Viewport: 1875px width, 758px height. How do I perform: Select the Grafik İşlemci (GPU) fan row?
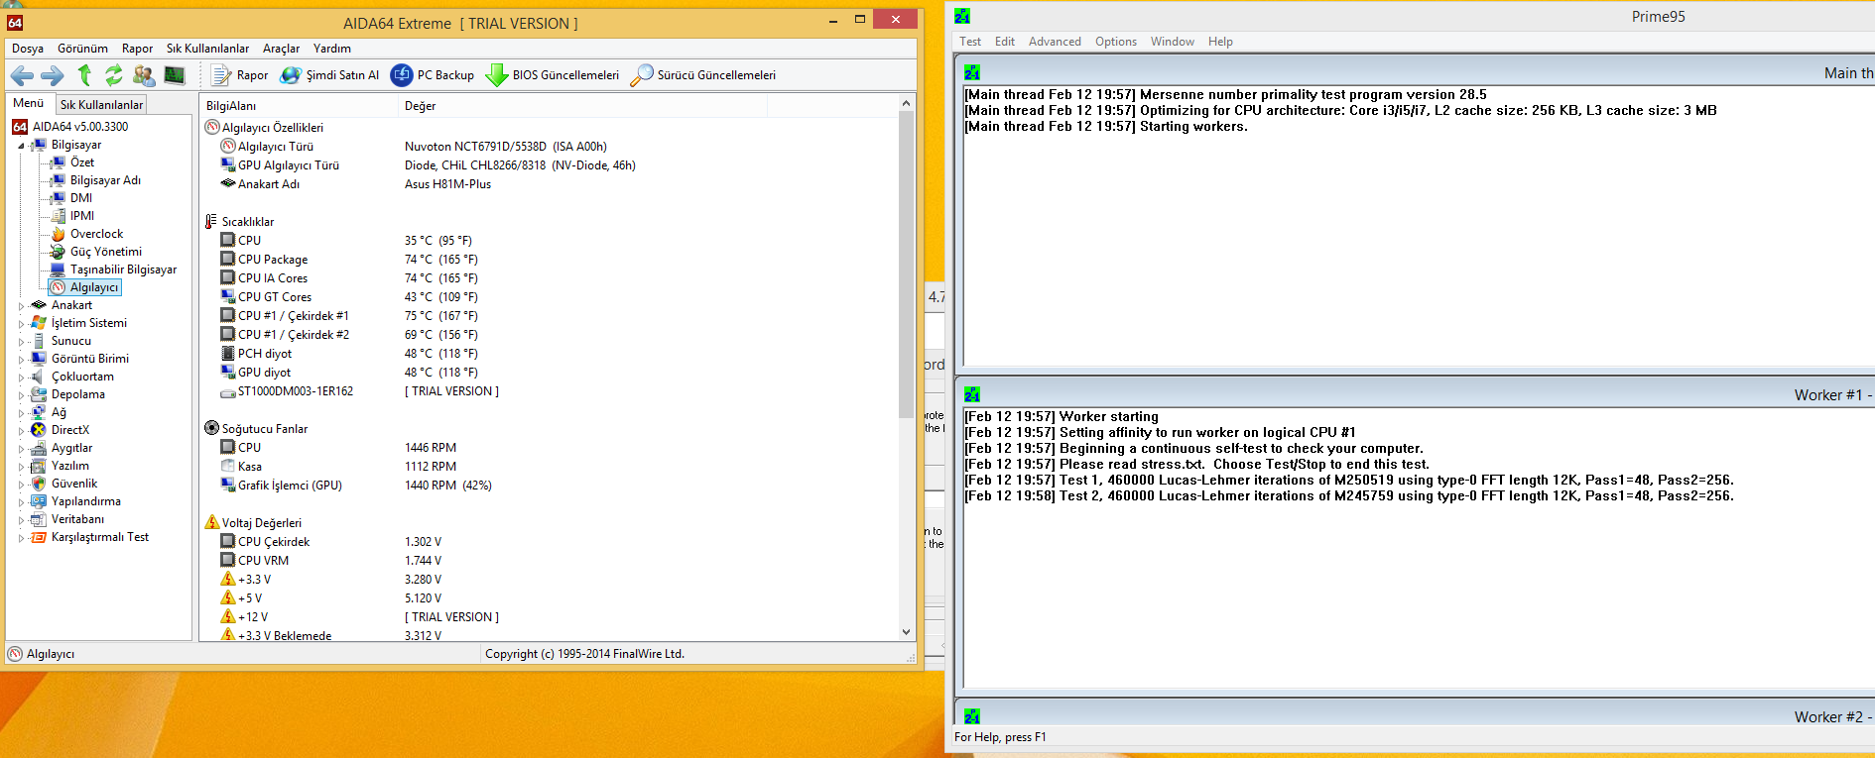click(x=549, y=486)
